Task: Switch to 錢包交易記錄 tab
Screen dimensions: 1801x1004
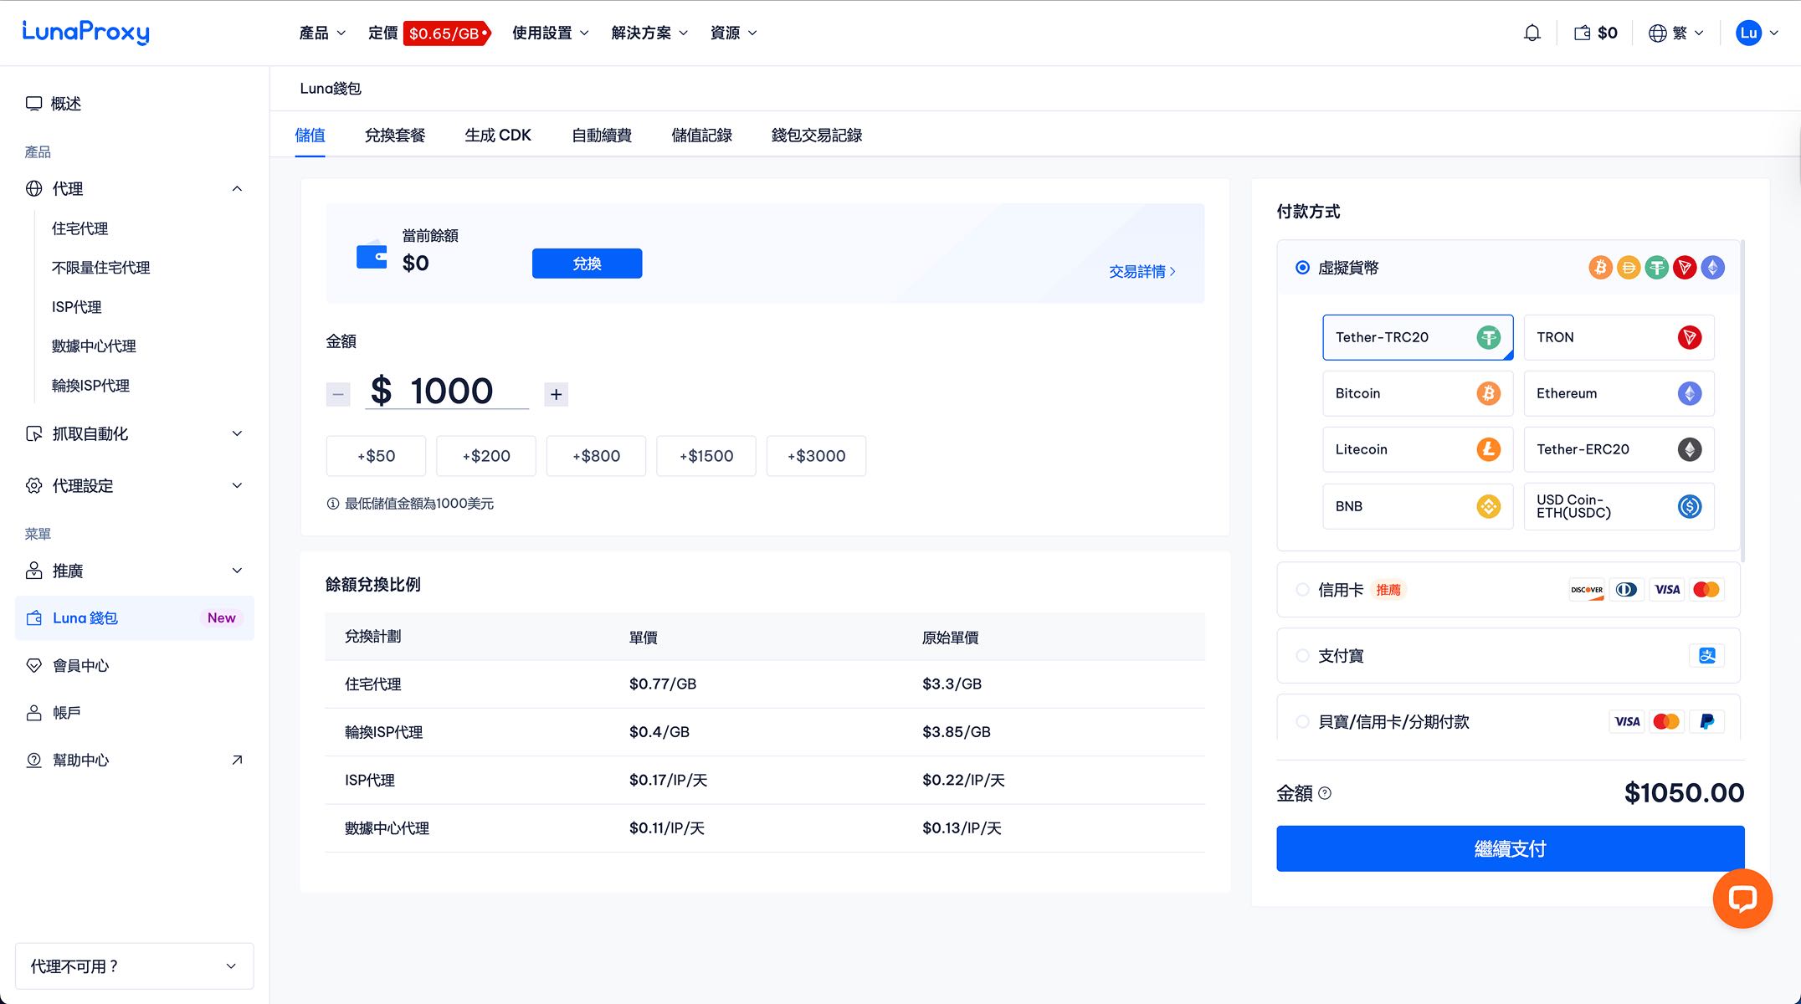Action: (x=817, y=135)
